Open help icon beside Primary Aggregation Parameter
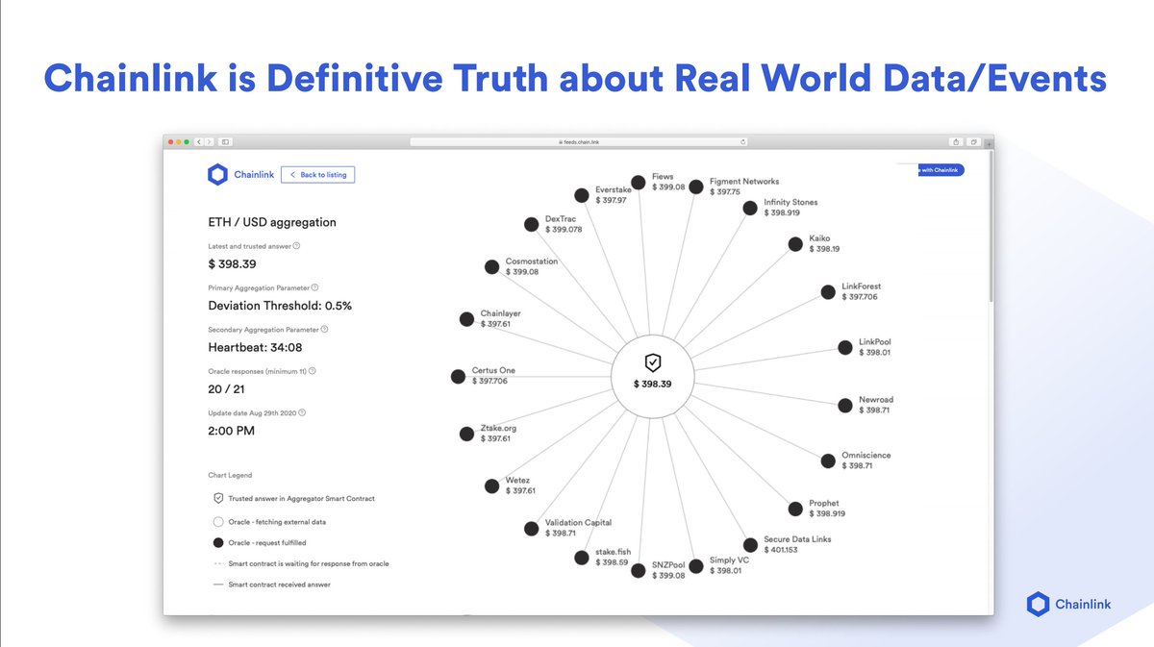 click(315, 287)
